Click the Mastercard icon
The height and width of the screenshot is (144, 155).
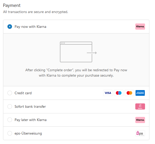coord(129,93)
